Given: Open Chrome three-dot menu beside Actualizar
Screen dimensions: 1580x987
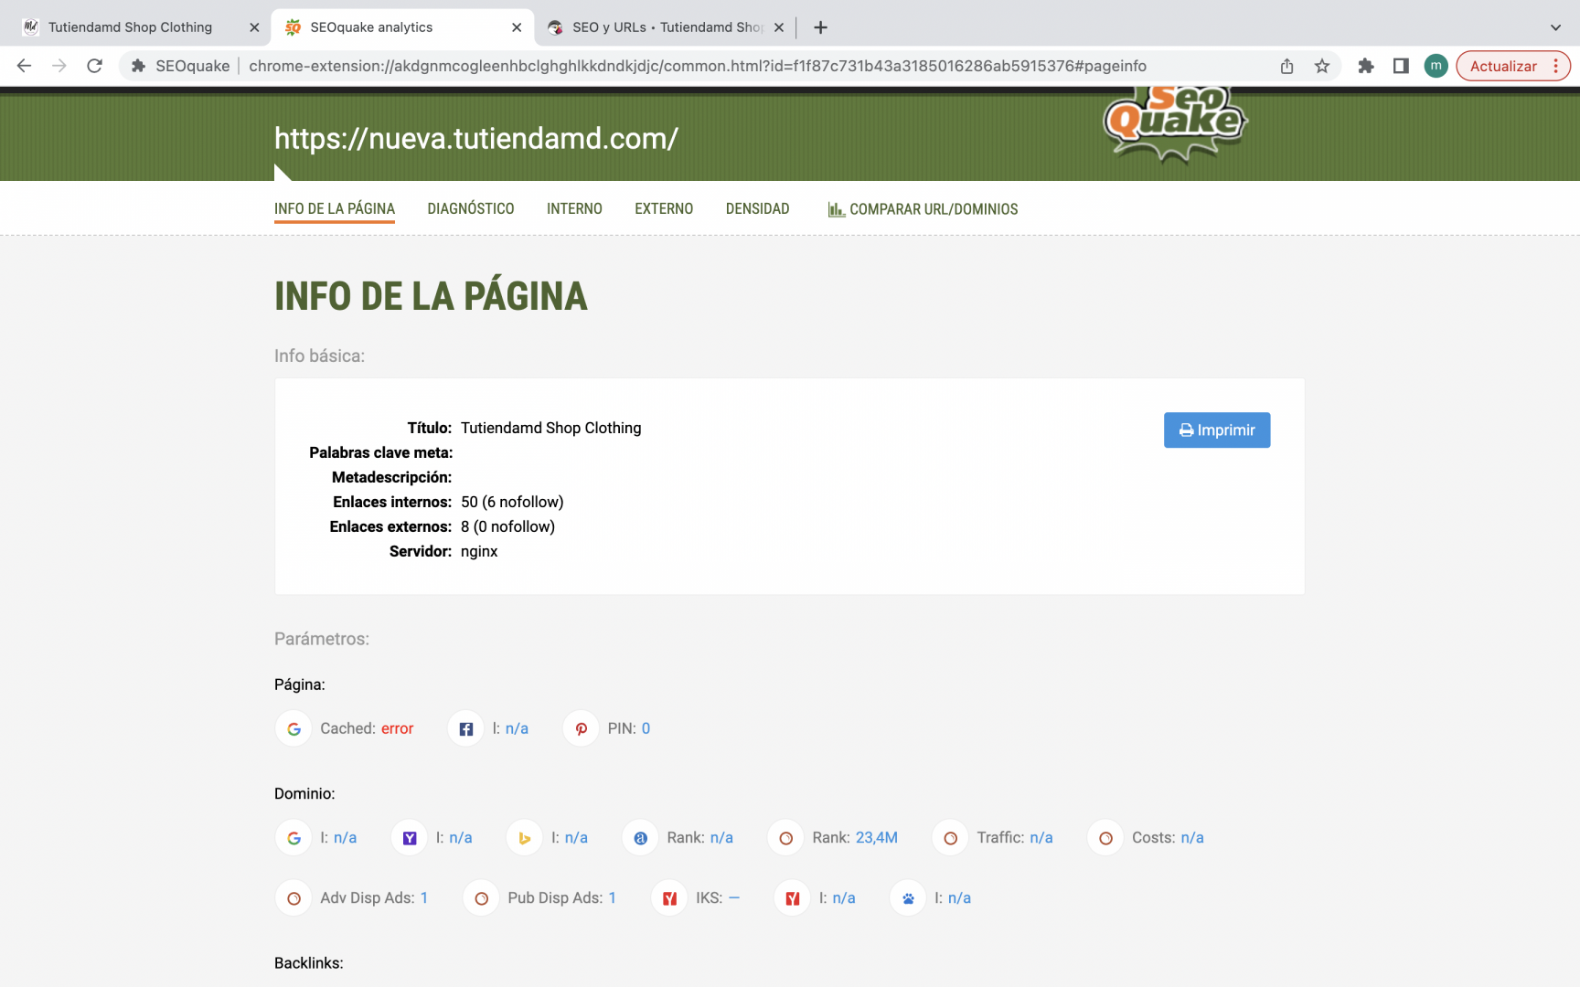Looking at the screenshot, I should coord(1555,66).
